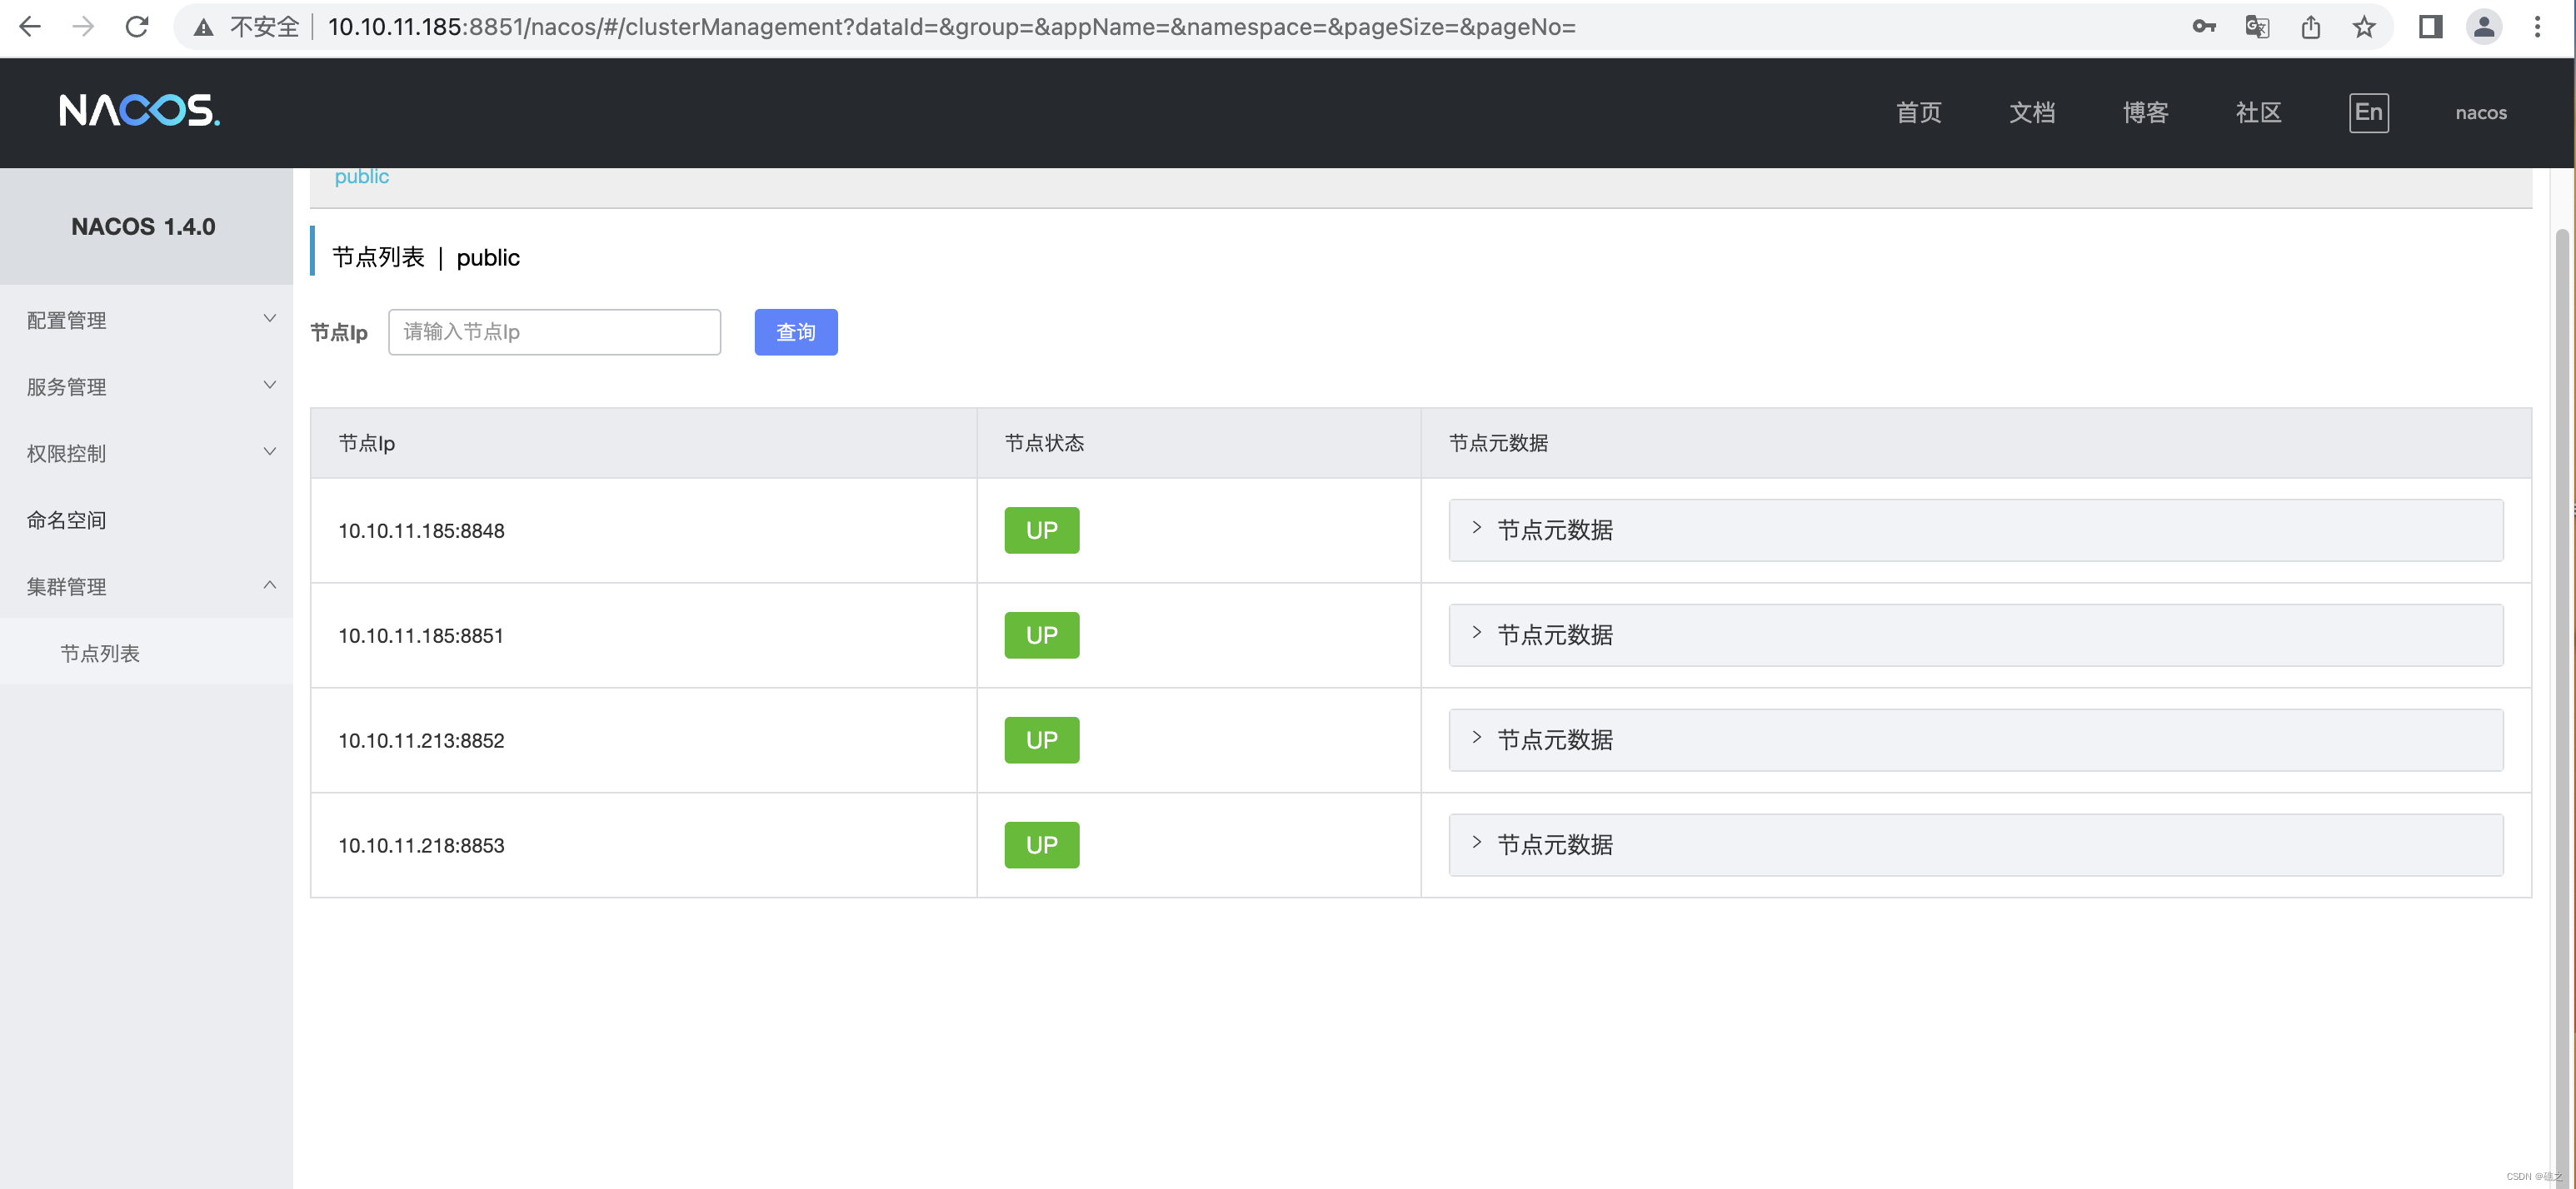
Task: Open the Chrome three-dot menu
Action: 2537,27
